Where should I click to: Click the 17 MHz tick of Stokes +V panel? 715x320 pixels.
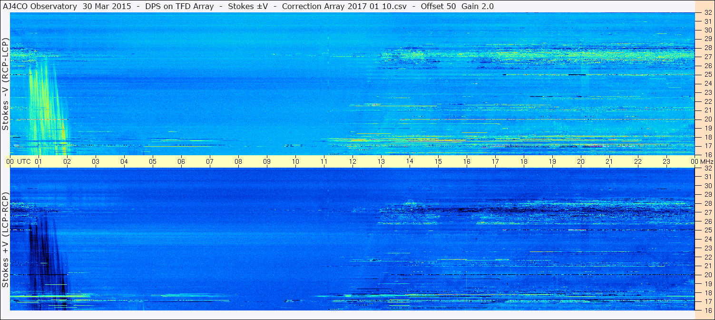click(707, 301)
